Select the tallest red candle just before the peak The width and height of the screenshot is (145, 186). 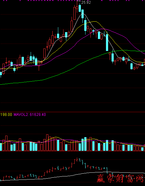(x=75, y=13)
